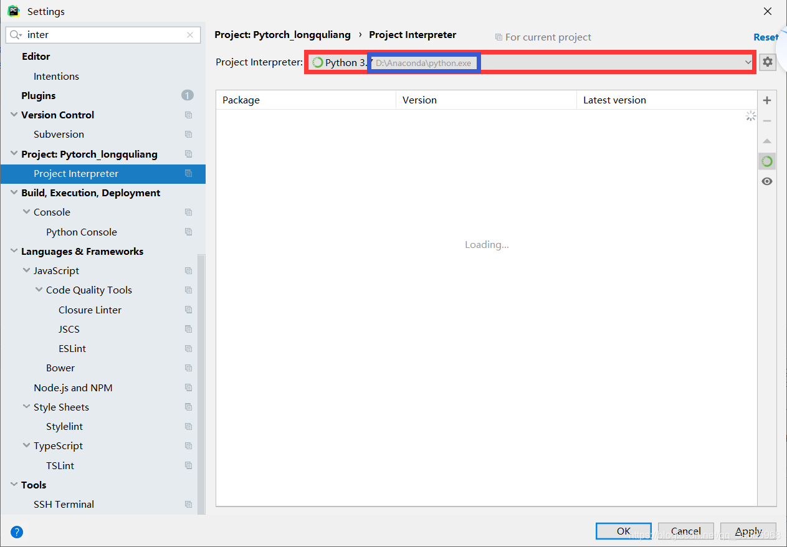The image size is (787, 547).
Task: Click the project-level icon next to Python Console
Action: coord(188,232)
